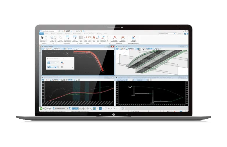The height and width of the screenshot is (147, 227).
Task: Select the Clip Volume tool
Action: coord(53,39)
